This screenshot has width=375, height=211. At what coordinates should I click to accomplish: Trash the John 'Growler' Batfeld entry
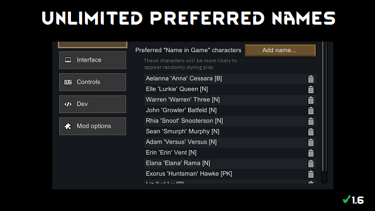pyautogui.click(x=311, y=110)
